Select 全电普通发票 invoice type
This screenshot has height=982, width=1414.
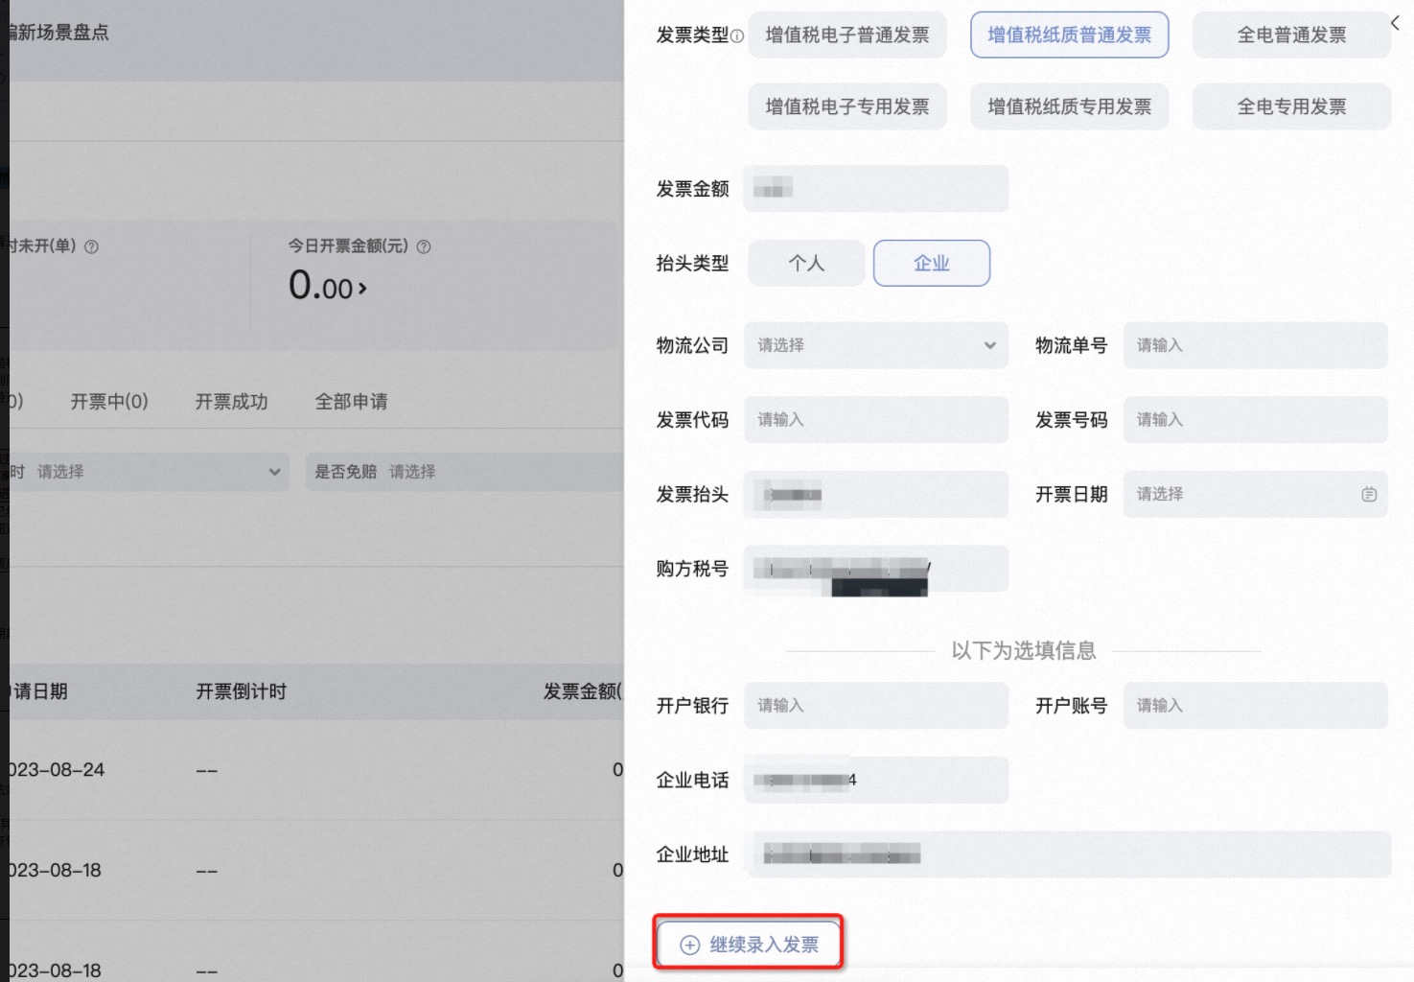point(1291,35)
